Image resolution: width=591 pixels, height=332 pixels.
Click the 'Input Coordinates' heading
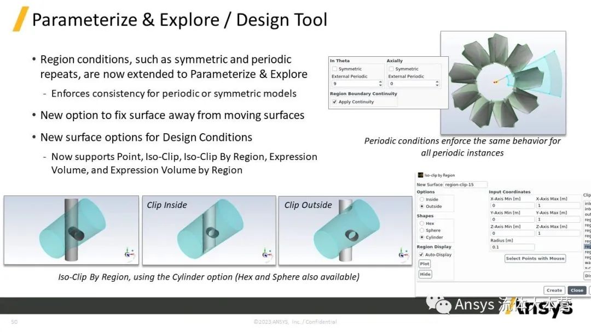pos(509,192)
